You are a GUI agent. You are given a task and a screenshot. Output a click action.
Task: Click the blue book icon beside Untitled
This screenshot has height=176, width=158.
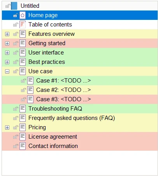click(14, 6)
